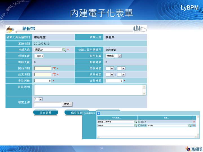Click the 林初音 proxy input
203x152 pixels.
pyautogui.click(x=116, y=126)
